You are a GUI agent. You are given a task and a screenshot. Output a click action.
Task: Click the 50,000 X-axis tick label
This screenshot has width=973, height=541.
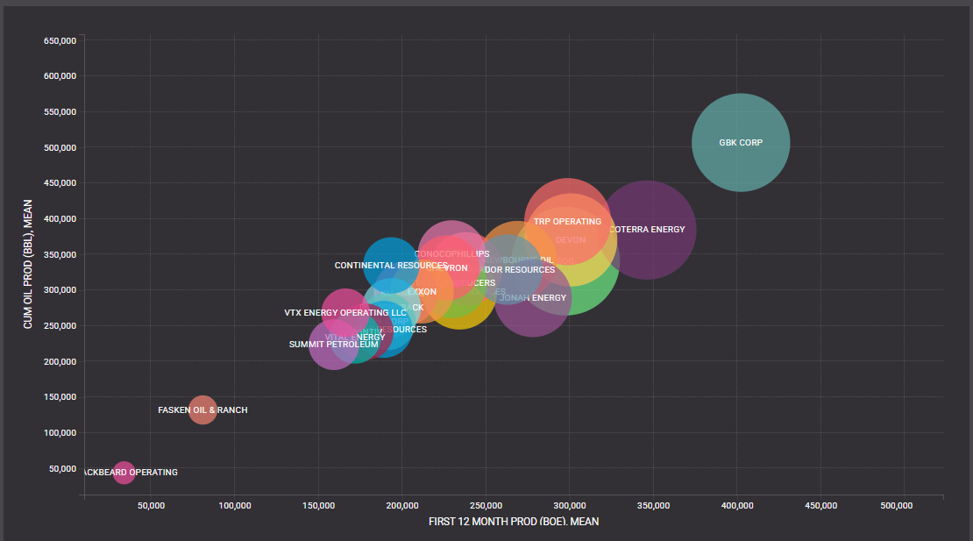[x=151, y=506]
